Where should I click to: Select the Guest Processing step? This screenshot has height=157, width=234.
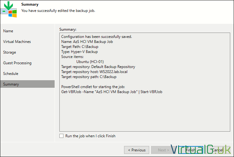(17, 63)
